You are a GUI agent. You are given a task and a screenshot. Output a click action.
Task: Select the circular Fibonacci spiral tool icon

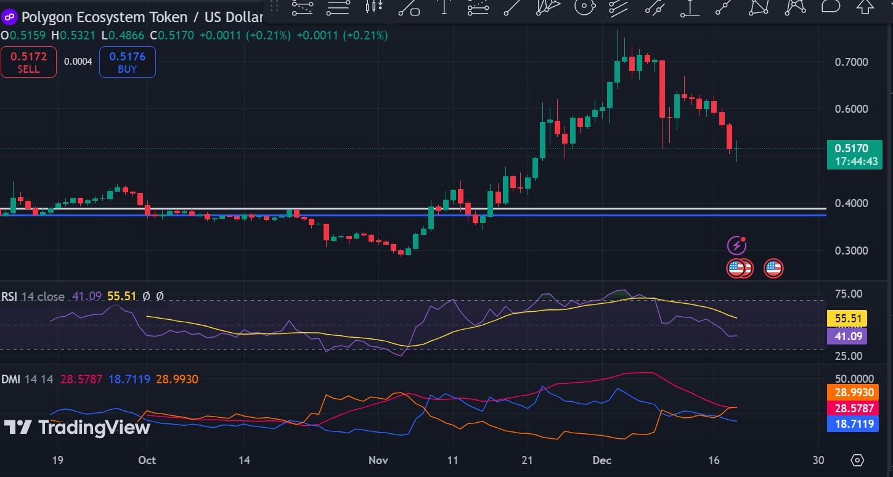coord(584,7)
